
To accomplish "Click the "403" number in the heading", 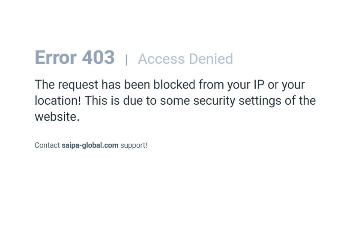I will pyautogui.click(x=98, y=57).
